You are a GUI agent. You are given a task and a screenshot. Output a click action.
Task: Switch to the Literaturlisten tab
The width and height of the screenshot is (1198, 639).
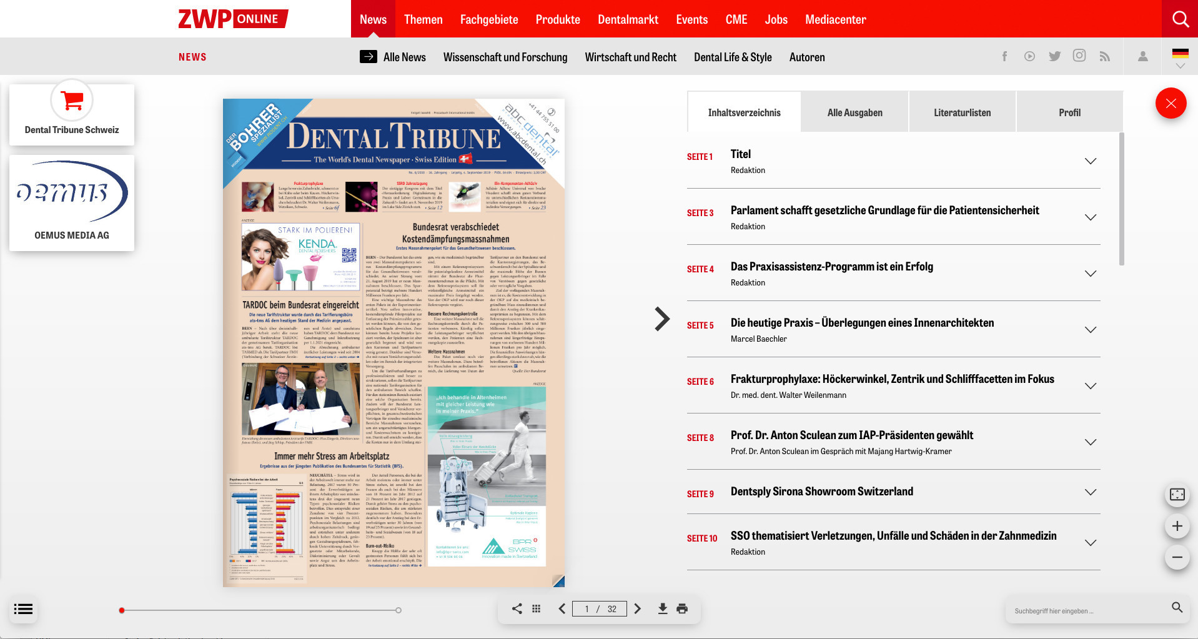[962, 112]
